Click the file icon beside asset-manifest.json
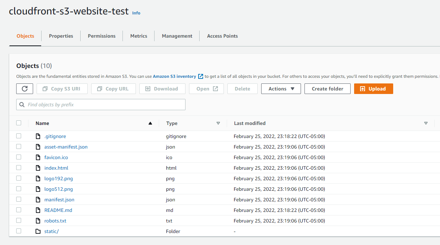The height and width of the screenshot is (245, 440). [38, 147]
